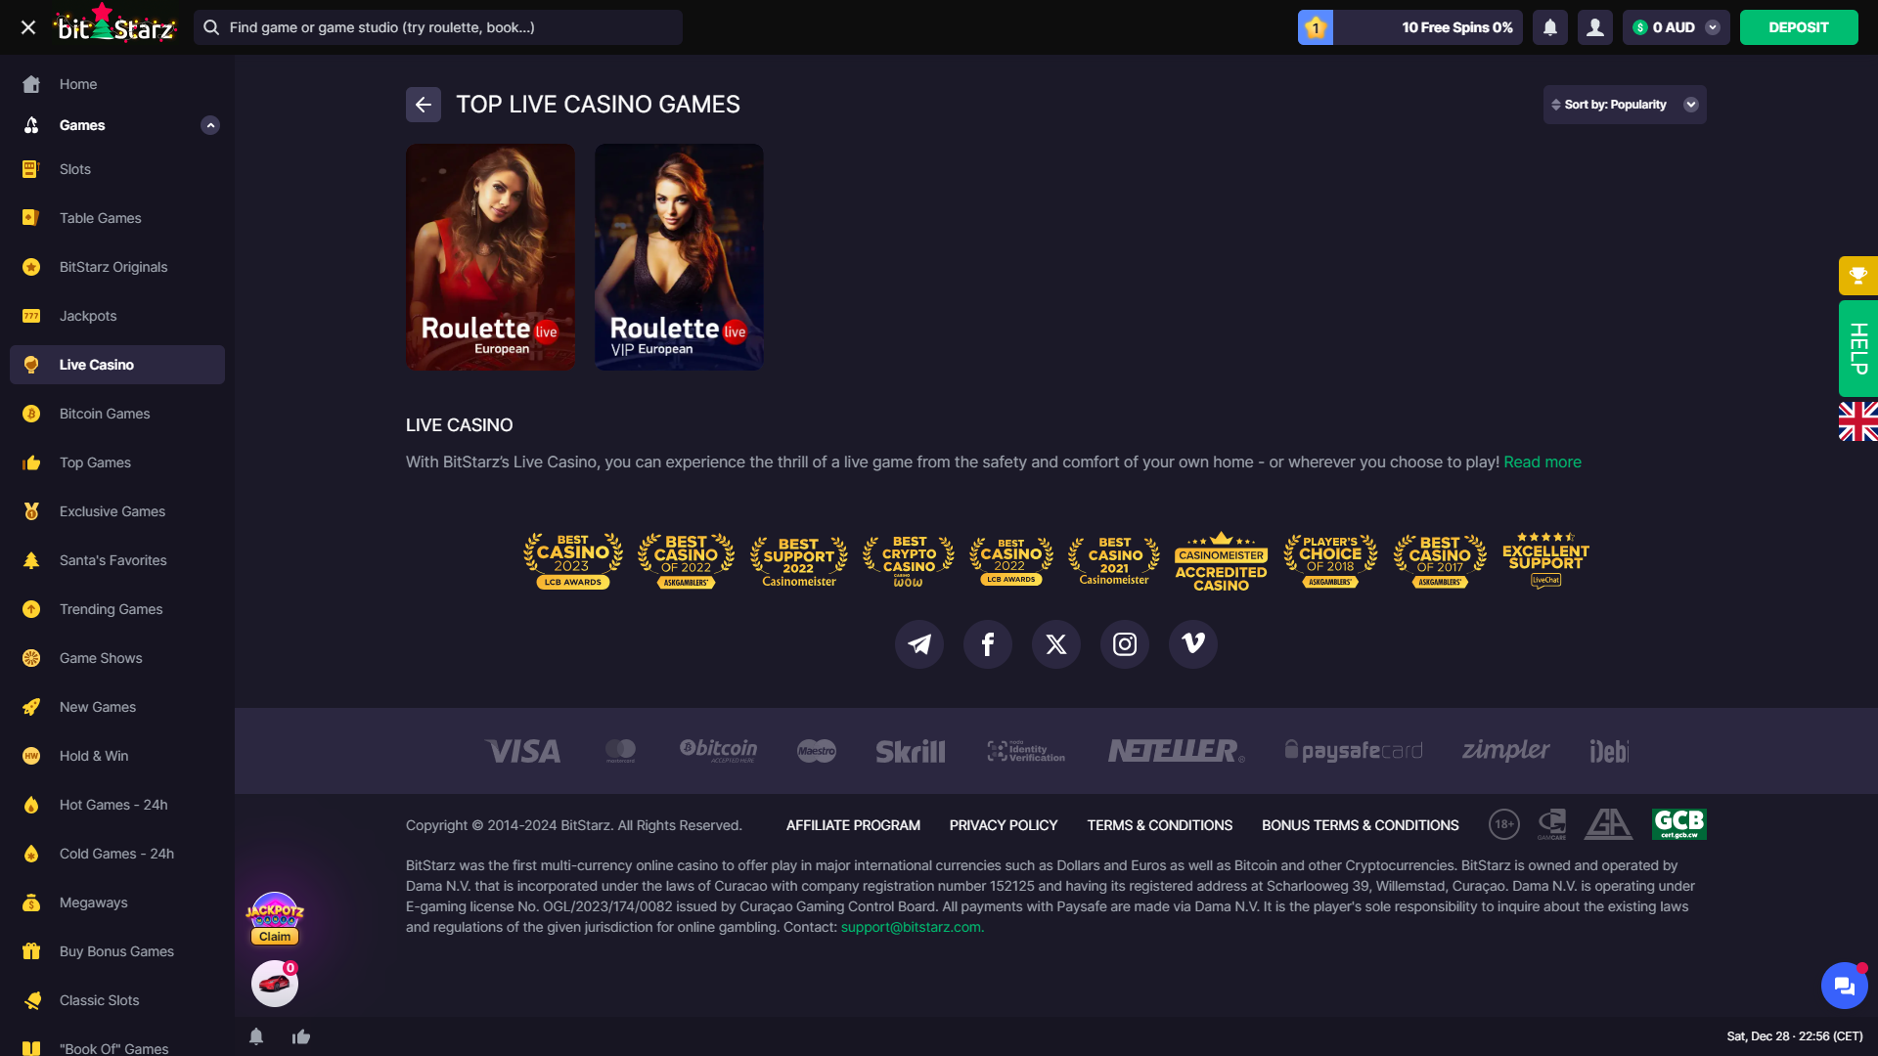1878x1056 pixels.
Task: Click the Skrill payment logo
Action: pos(911,751)
